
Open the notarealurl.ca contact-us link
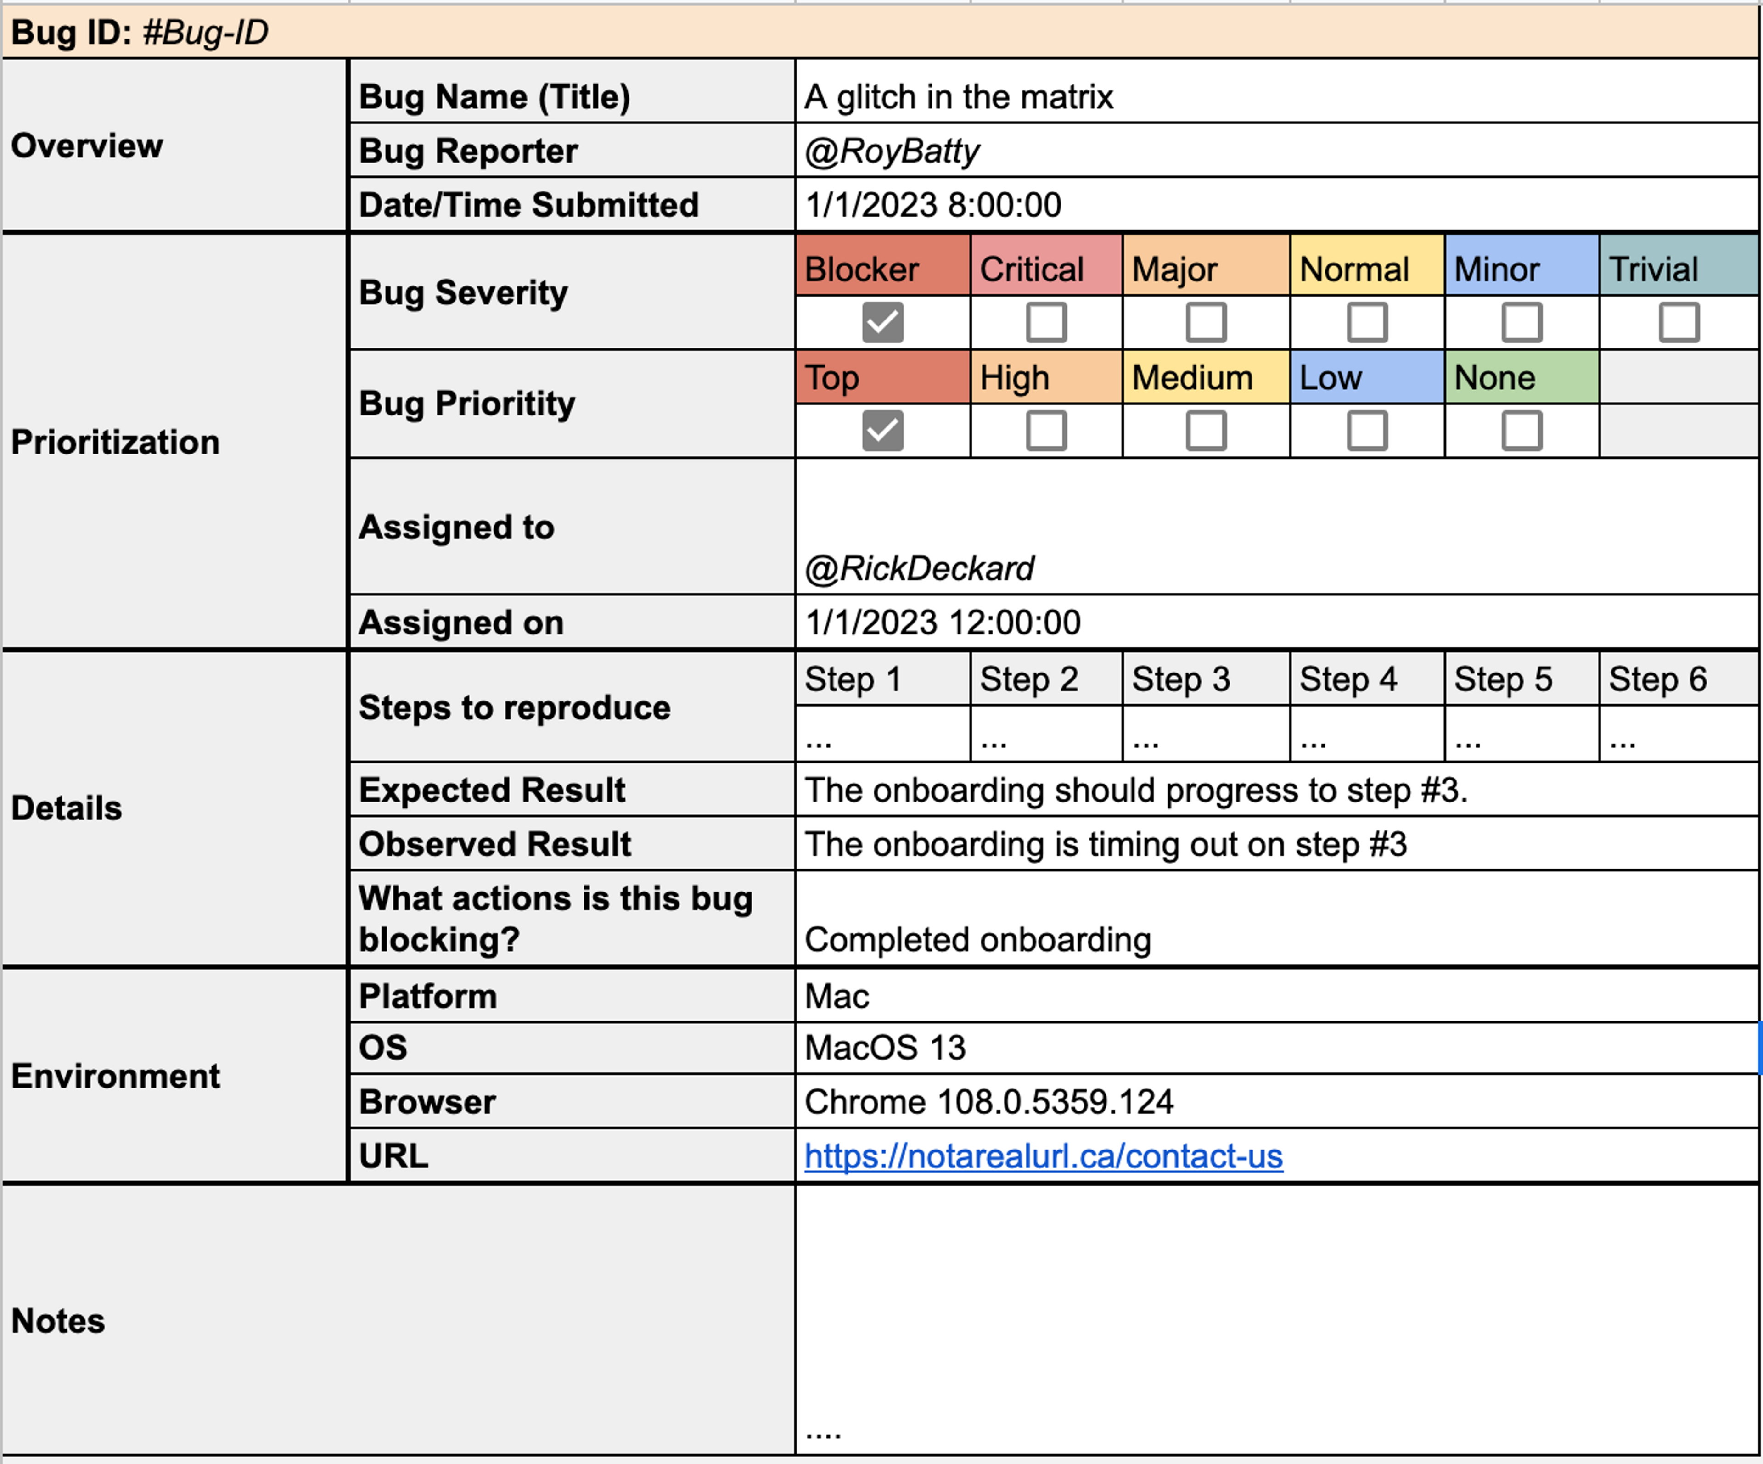coord(1043,1157)
